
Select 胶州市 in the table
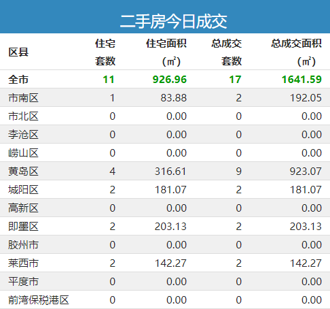(23, 245)
